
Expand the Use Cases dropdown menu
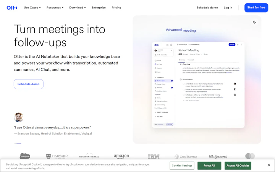coord(32,8)
